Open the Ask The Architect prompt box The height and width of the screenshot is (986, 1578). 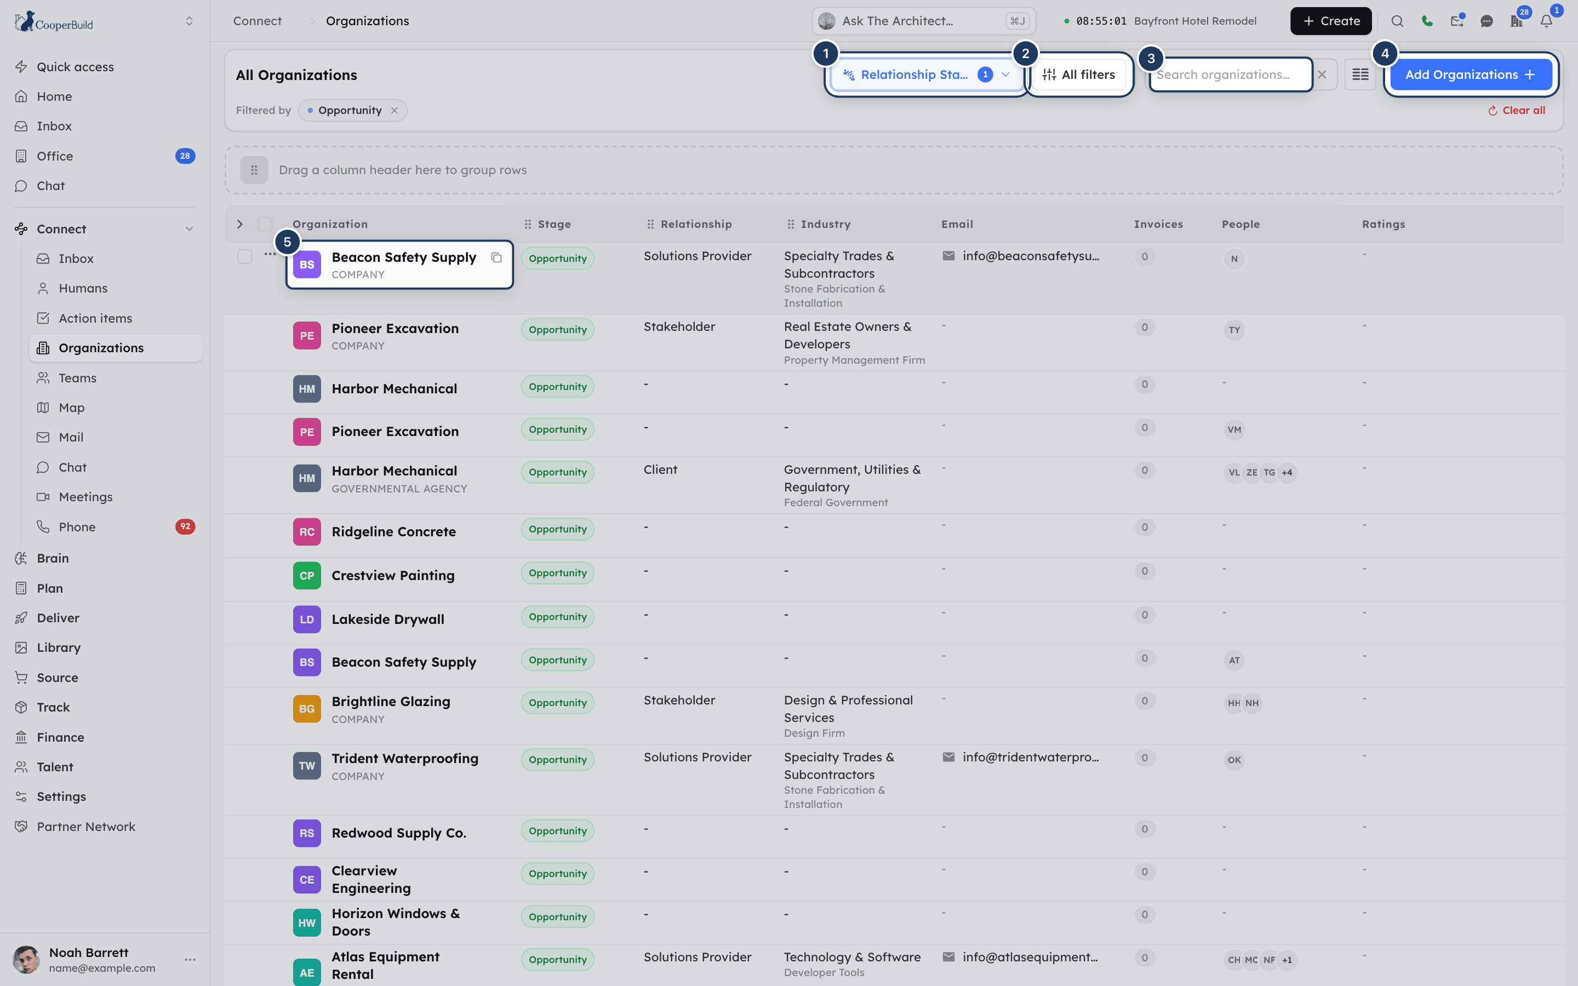click(x=923, y=21)
